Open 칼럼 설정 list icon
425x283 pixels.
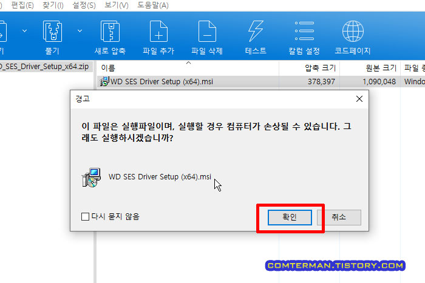304,31
